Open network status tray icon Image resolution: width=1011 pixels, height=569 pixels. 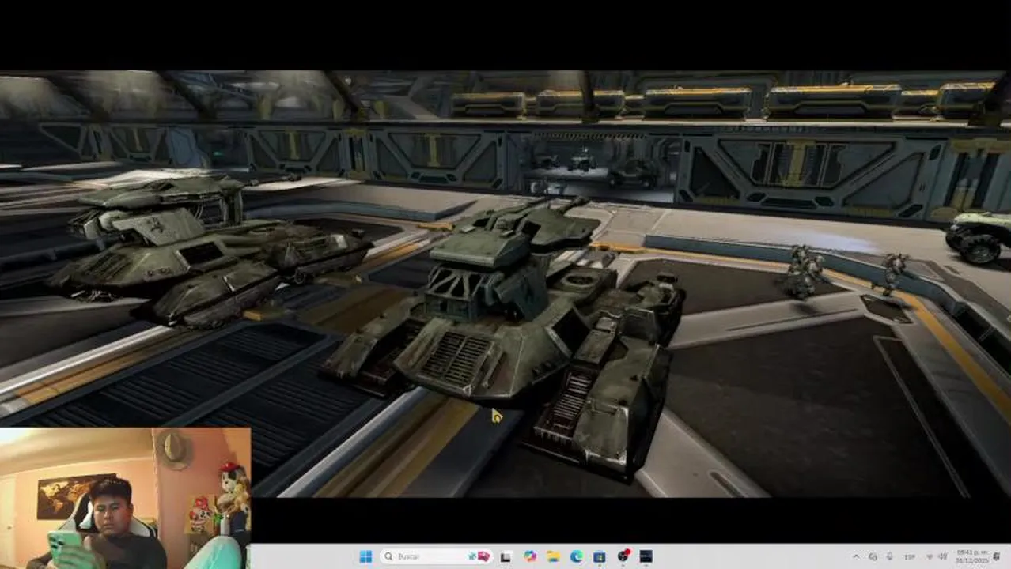tap(930, 556)
